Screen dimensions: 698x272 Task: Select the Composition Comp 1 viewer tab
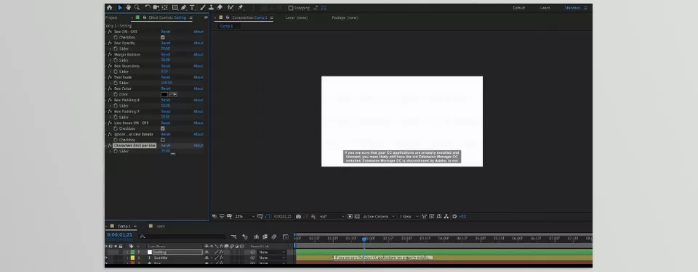(249, 17)
